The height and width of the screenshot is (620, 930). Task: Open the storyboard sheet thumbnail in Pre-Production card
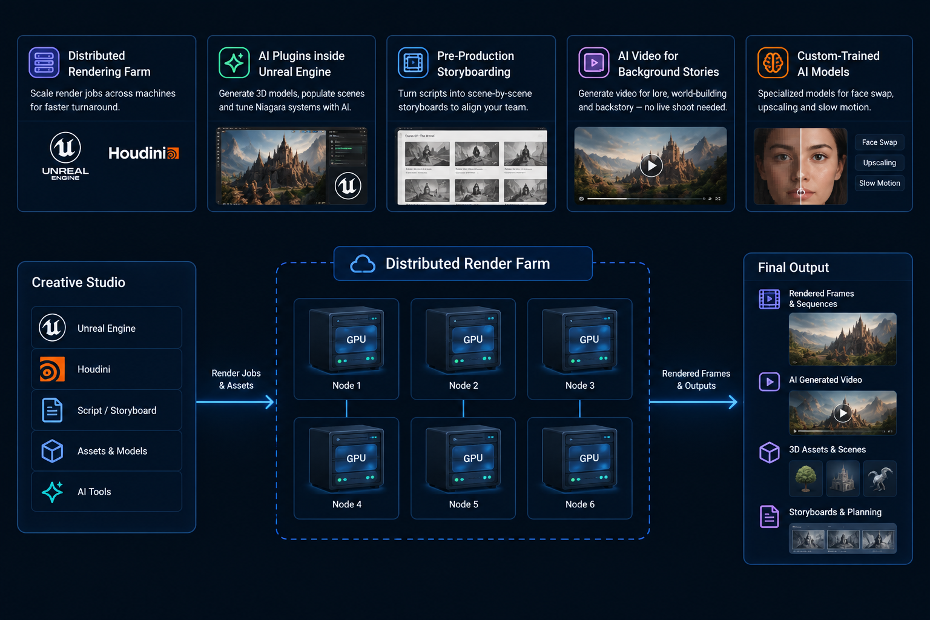pyautogui.click(x=471, y=166)
